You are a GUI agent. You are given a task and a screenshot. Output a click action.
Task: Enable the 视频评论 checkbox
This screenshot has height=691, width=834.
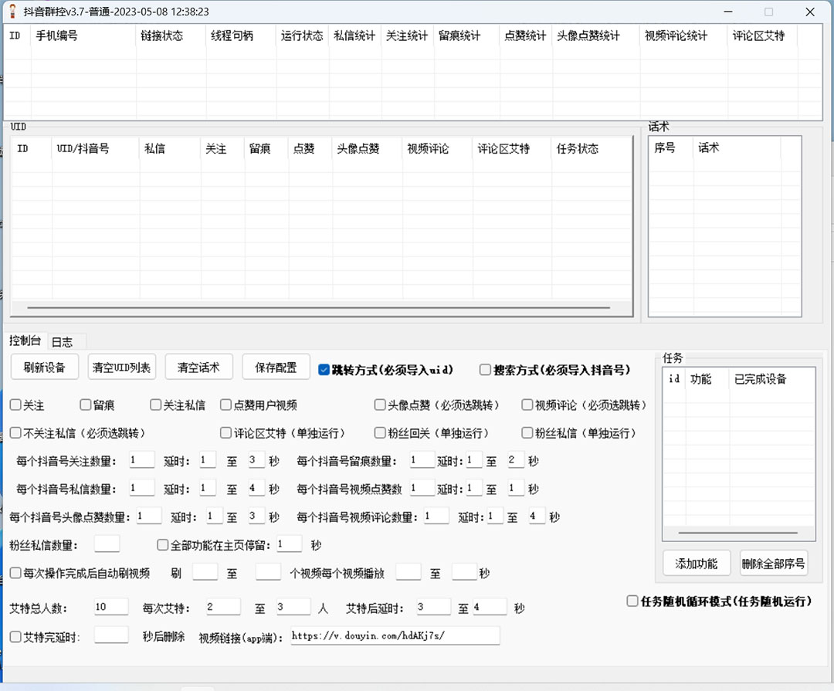click(526, 404)
